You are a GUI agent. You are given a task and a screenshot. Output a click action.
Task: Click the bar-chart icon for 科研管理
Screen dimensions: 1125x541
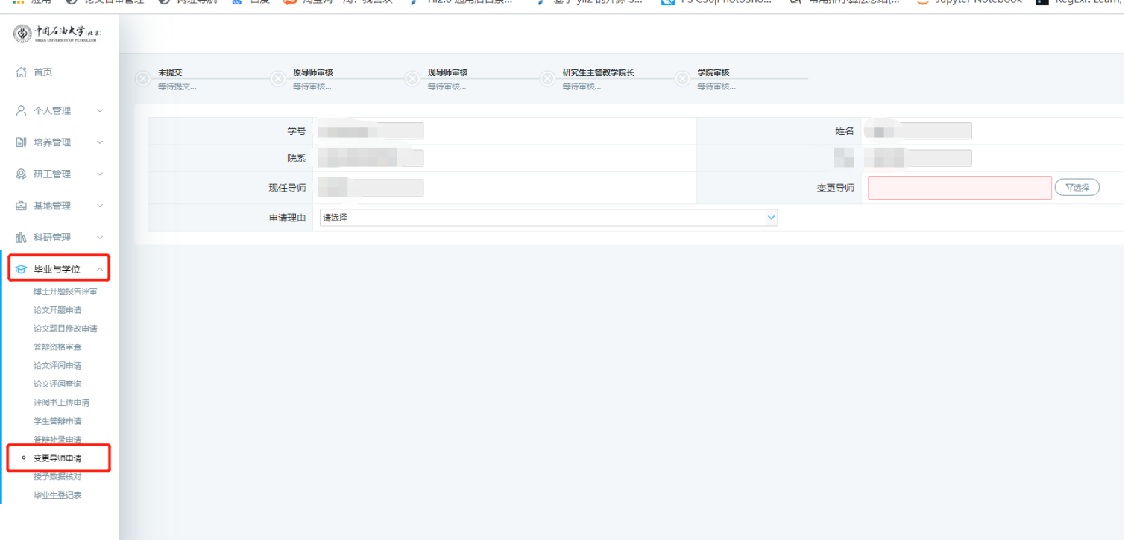coord(22,237)
